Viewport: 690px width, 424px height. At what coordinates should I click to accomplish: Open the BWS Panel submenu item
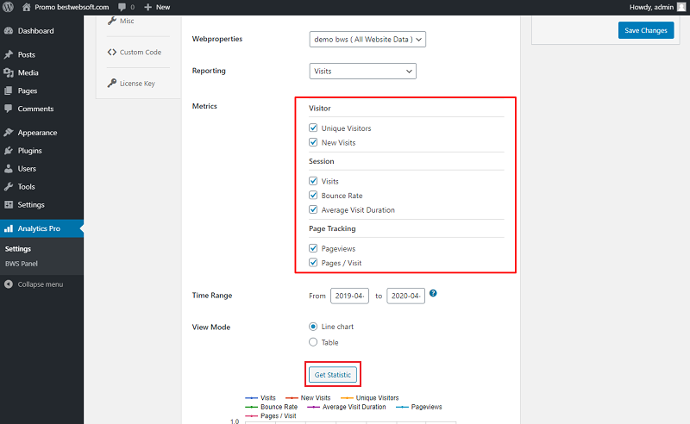pos(21,264)
